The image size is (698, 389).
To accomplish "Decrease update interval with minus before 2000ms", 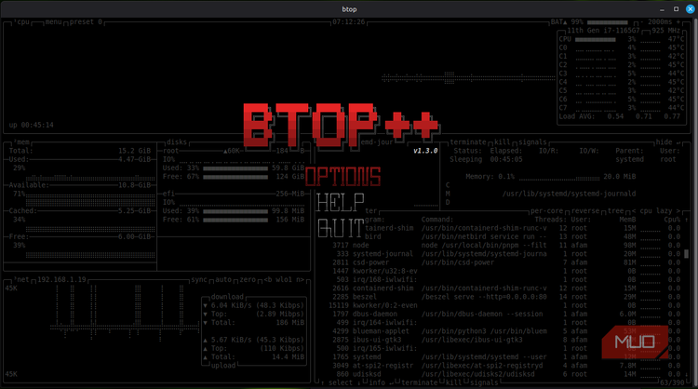I will [642, 21].
